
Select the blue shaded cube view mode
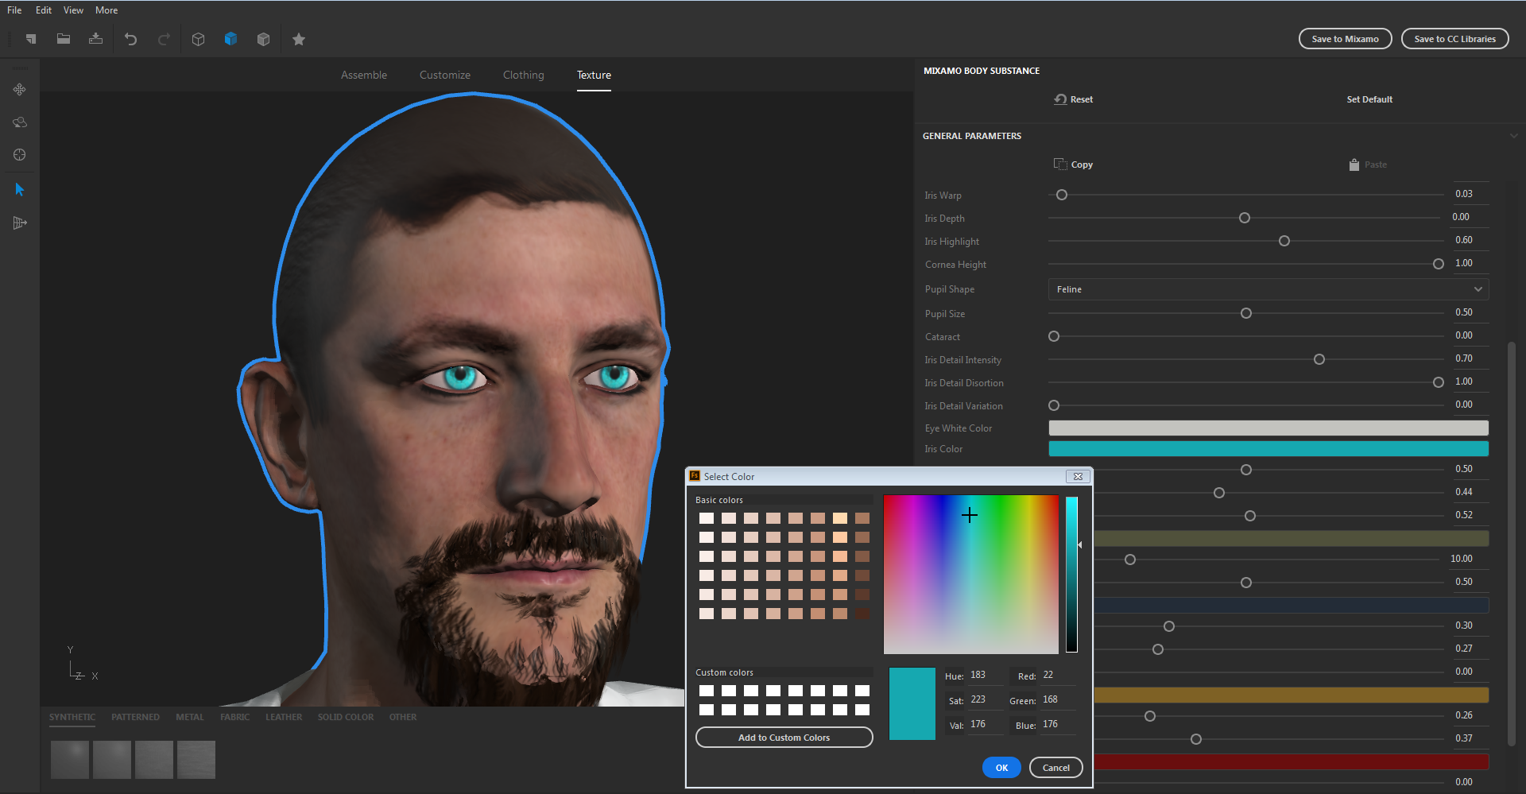[x=230, y=39]
